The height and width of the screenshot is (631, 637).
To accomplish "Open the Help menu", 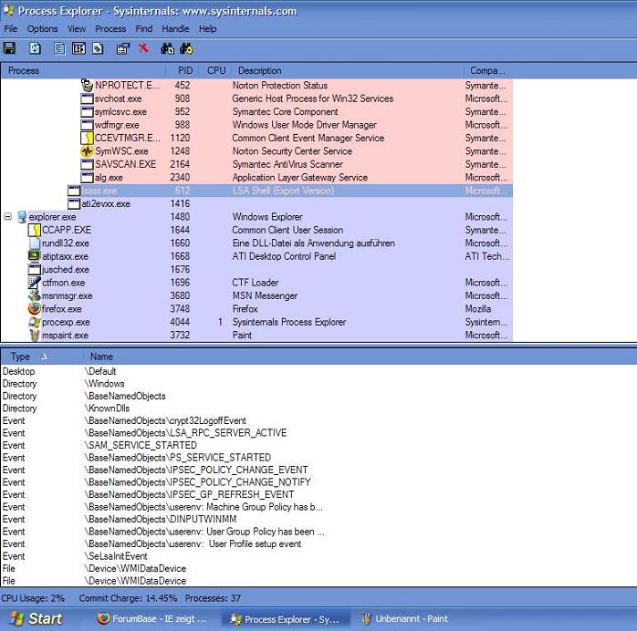I will (207, 29).
